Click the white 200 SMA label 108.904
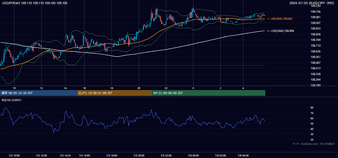Image resolution: width=338 pixels, height=158 pixels. [281, 31]
